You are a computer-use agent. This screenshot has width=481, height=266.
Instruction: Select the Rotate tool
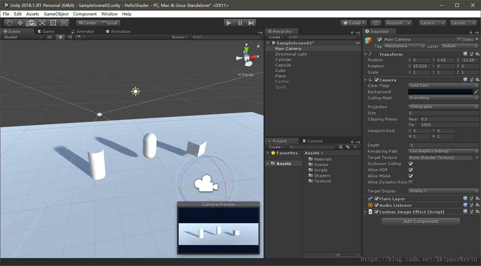tap(31, 23)
